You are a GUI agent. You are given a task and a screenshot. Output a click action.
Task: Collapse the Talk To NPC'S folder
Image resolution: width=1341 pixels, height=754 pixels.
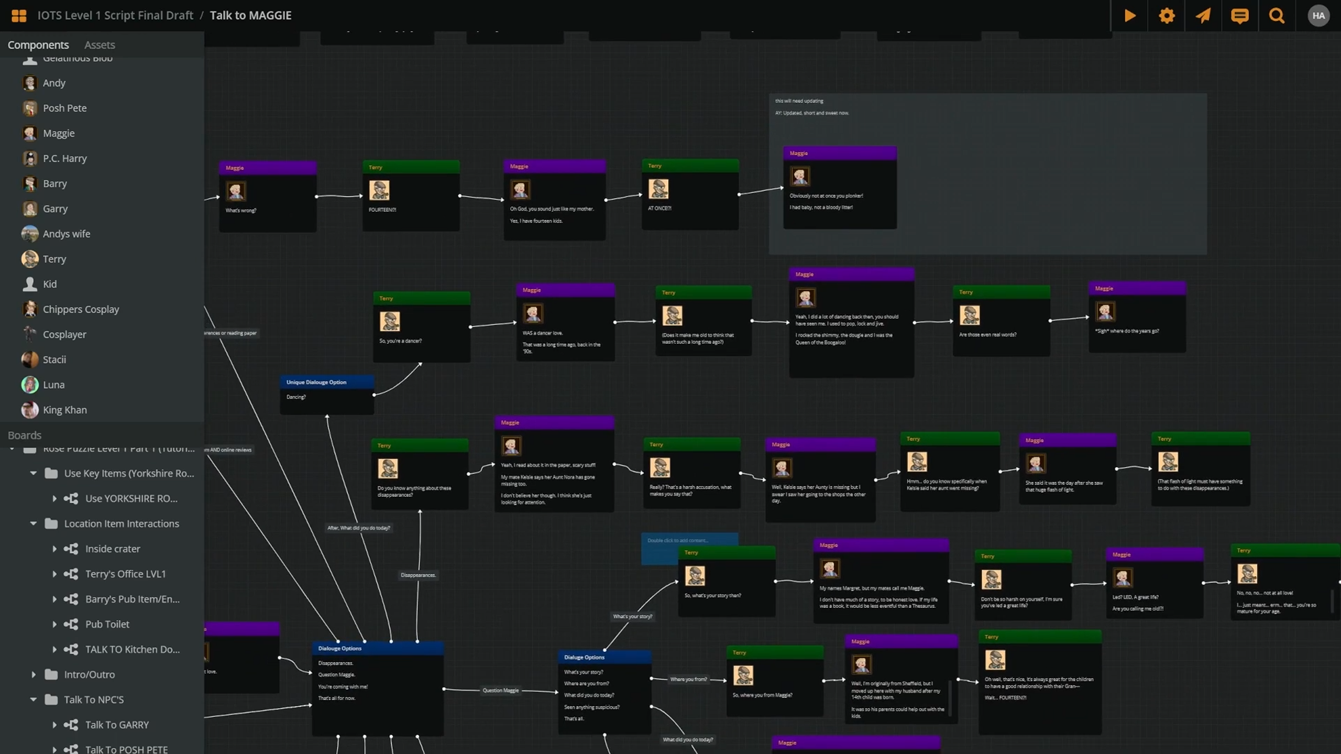coord(34,700)
